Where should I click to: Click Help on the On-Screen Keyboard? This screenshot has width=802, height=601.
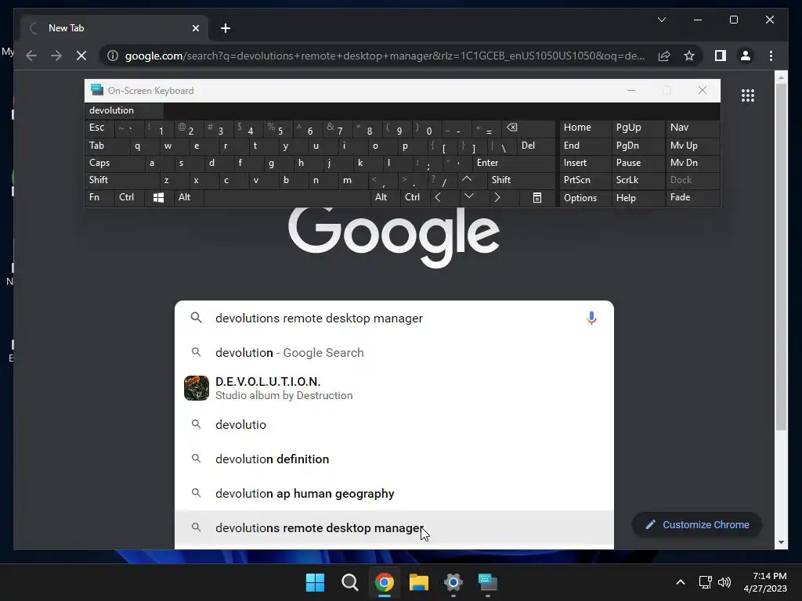[x=638, y=198]
